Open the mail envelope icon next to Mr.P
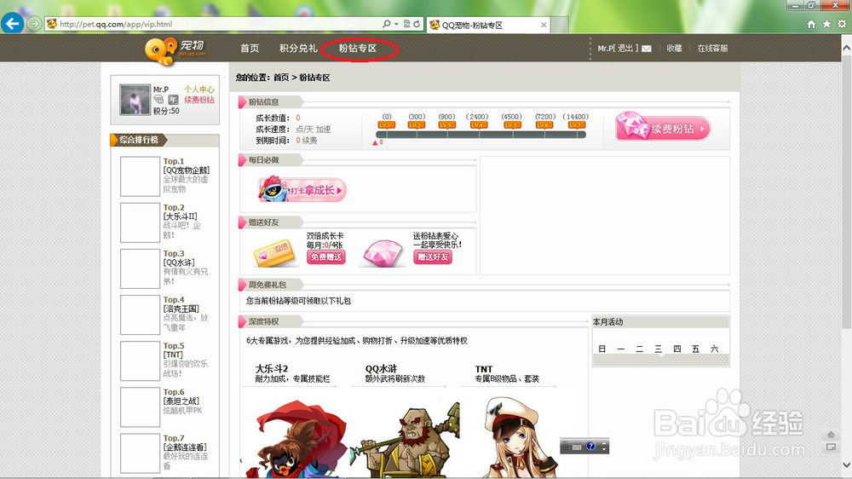Viewport: 852px width, 479px height. (647, 49)
